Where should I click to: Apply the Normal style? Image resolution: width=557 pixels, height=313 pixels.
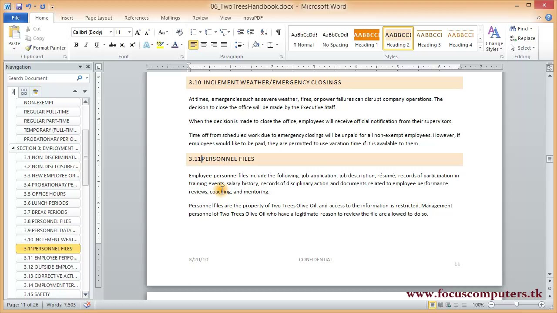[304, 39]
